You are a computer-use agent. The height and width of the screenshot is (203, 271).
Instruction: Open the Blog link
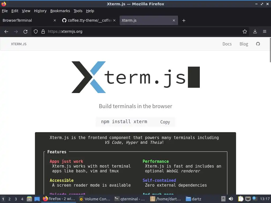[x=244, y=44]
